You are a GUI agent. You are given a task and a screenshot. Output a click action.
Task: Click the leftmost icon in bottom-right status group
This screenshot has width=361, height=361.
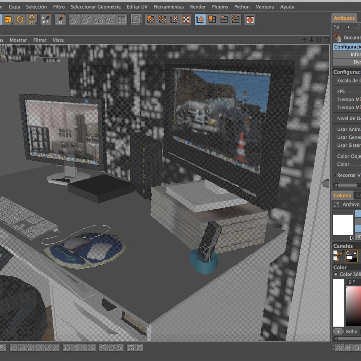point(338,347)
